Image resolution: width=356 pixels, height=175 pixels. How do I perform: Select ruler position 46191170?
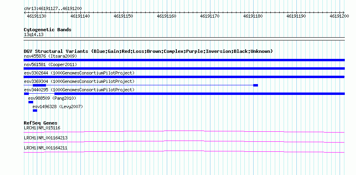click(x=210, y=16)
